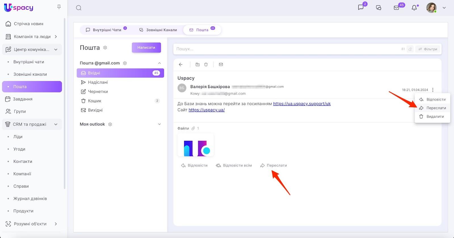
Task: Open the Чернетки folder
Action: (x=120, y=92)
